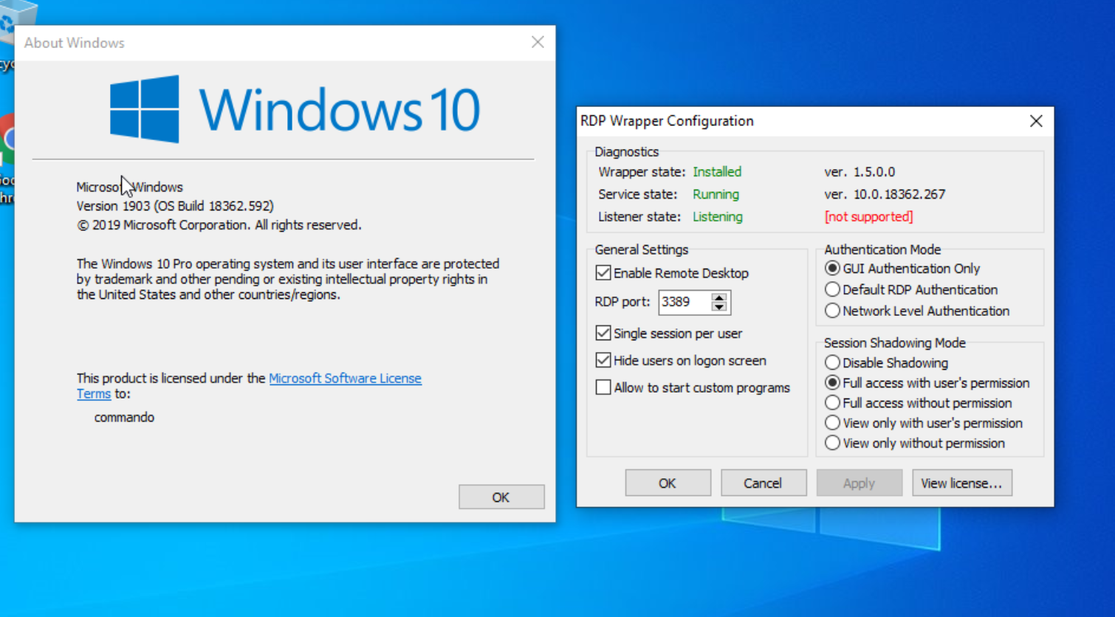Click version text ver. 10.0.18362.267
Image resolution: width=1115 pixels, height=617 pixels.
[x=885, y=195]
